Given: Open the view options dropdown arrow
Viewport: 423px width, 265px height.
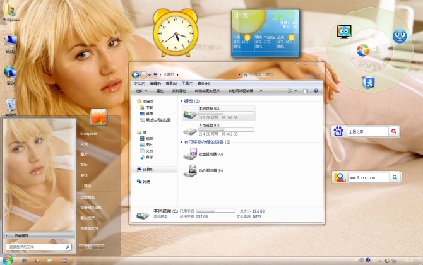Looking at the screenshot, I should point(295,91).
